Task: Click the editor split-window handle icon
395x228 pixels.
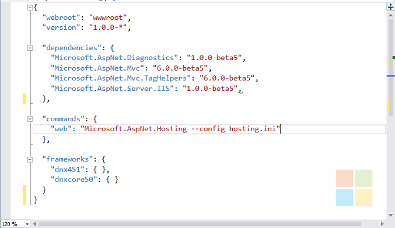Action: coord(391,6)
